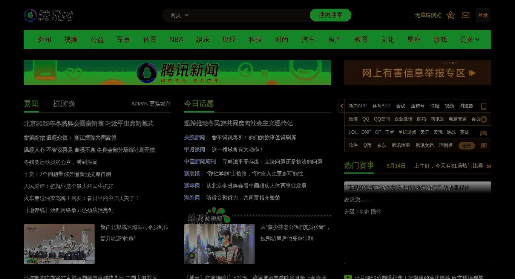Click QQ空间 in services panel
This screenshot has height=279, width=515.
382,119
